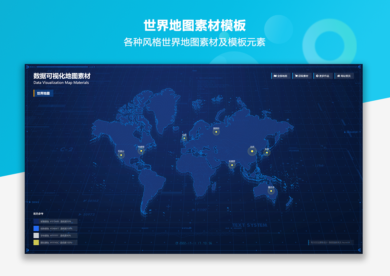Go to 网站首页 home page
Viewport: 390px width, 276px height.
coord(344,76)
